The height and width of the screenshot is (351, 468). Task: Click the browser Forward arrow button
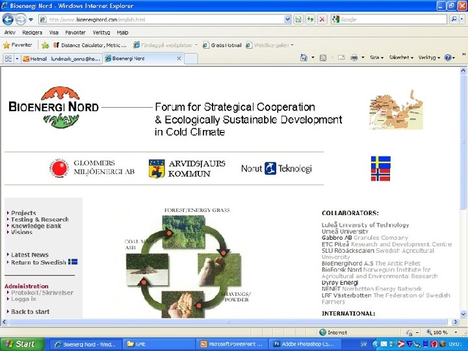[x=20, y=19]
